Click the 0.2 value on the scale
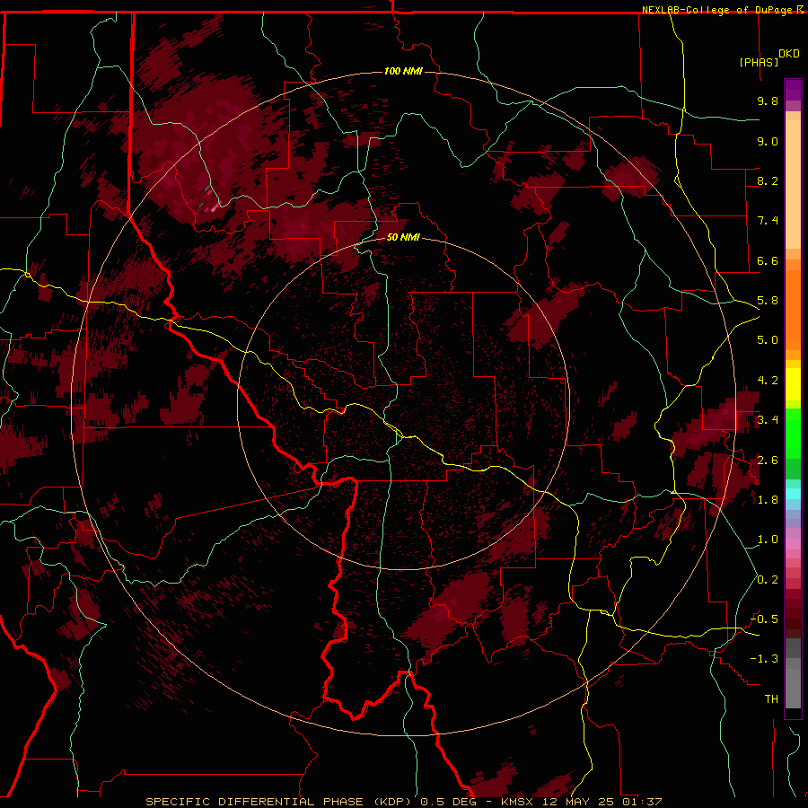 pos(768,579)
